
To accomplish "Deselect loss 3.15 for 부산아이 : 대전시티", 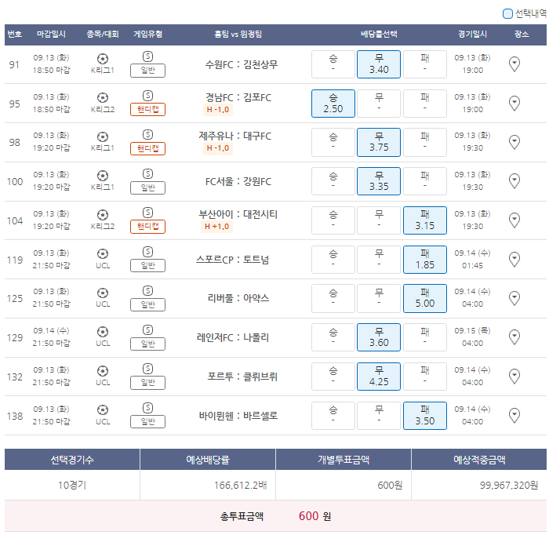I will [425, 220].
